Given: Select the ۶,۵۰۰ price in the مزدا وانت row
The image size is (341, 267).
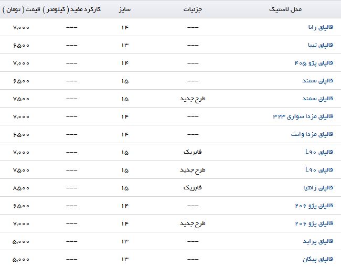Looking at the screenshot, I should tap(21, 135).
